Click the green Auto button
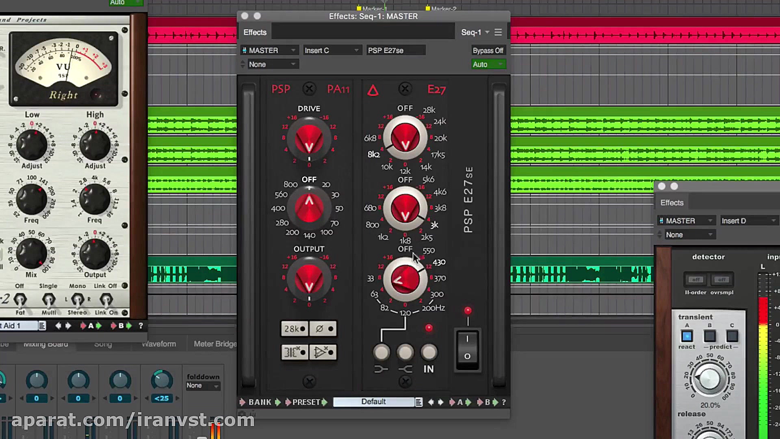Image resolution: width=780 pixels, height=439 pixels. pos(488,64)
